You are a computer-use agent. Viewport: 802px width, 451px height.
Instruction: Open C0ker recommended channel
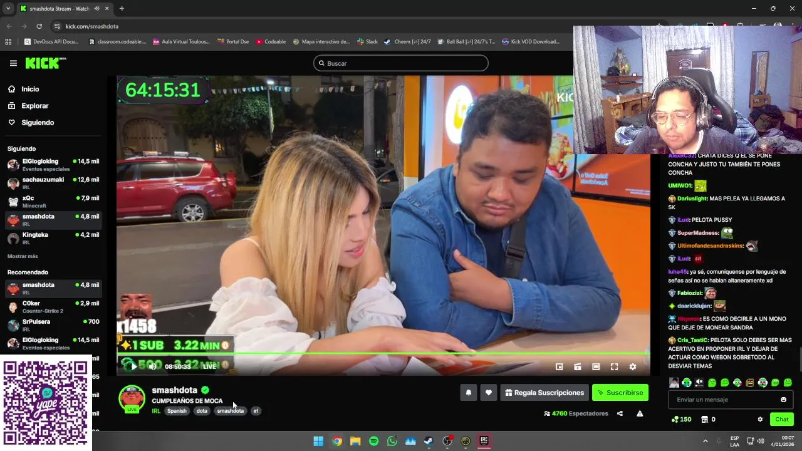pyautogui.click(x=53, y=306)
